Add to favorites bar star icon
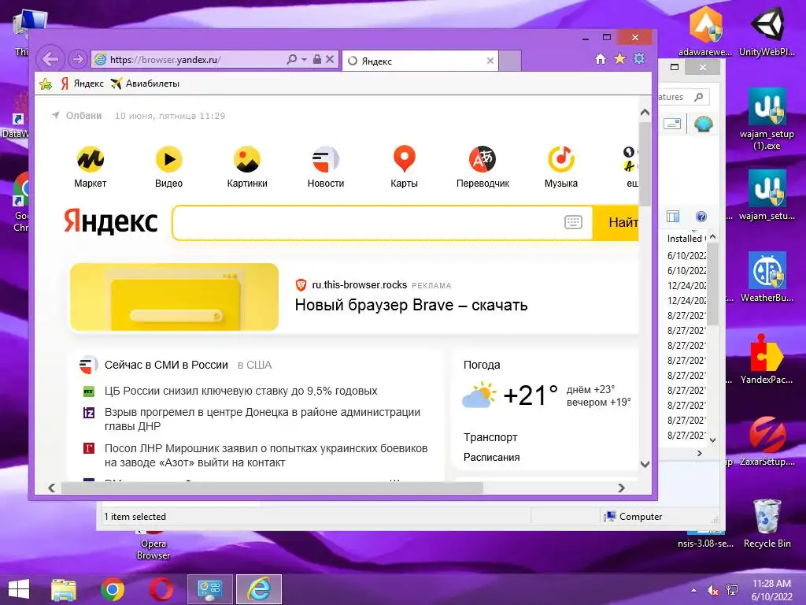 [46, 84]
